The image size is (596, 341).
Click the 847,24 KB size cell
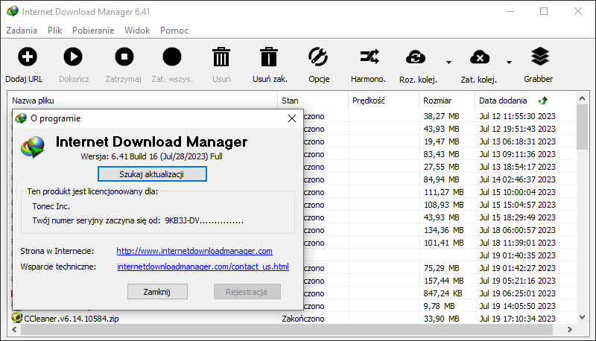click(x=443, y=293)
